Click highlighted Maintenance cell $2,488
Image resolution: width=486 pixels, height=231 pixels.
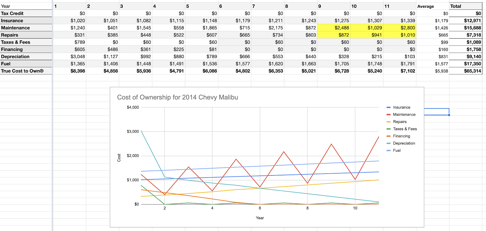click(334, 28)
